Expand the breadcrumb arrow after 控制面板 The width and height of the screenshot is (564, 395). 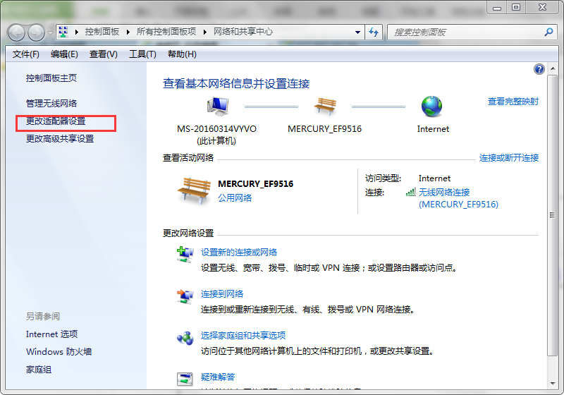point(128,32)
